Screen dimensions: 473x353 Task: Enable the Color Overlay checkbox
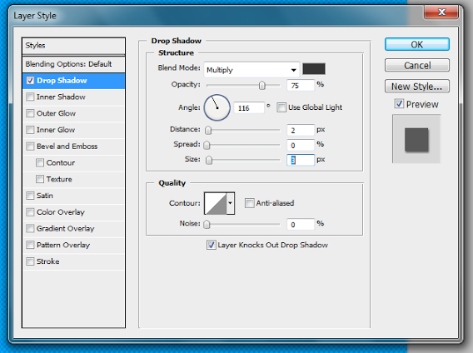tap(30, 212)
